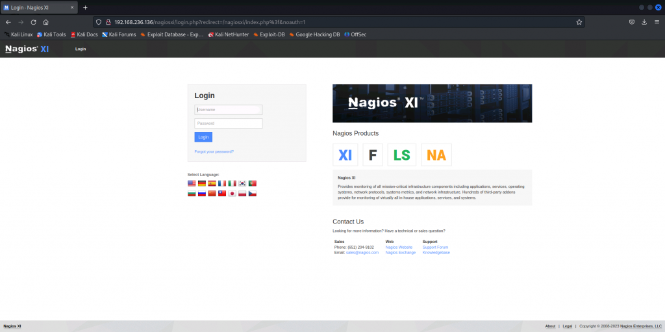Open the Kali Forums bookmark

[119, 34]
